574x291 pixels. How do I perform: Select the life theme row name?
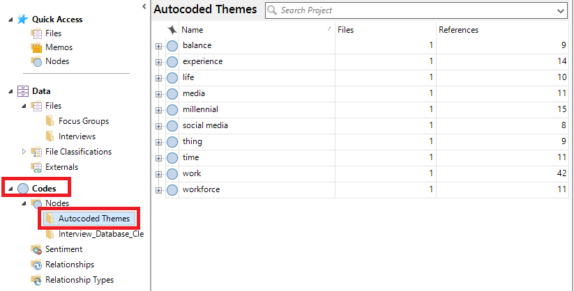click(188, 77)
